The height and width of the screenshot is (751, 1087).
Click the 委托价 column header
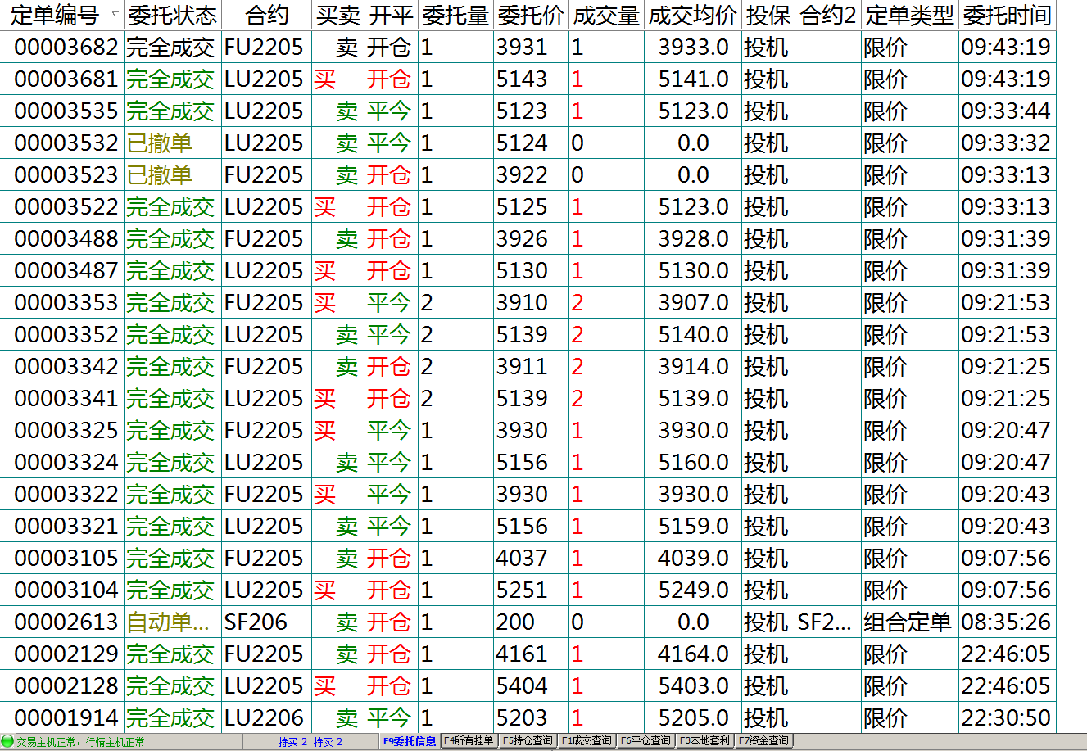coord(531,16)
